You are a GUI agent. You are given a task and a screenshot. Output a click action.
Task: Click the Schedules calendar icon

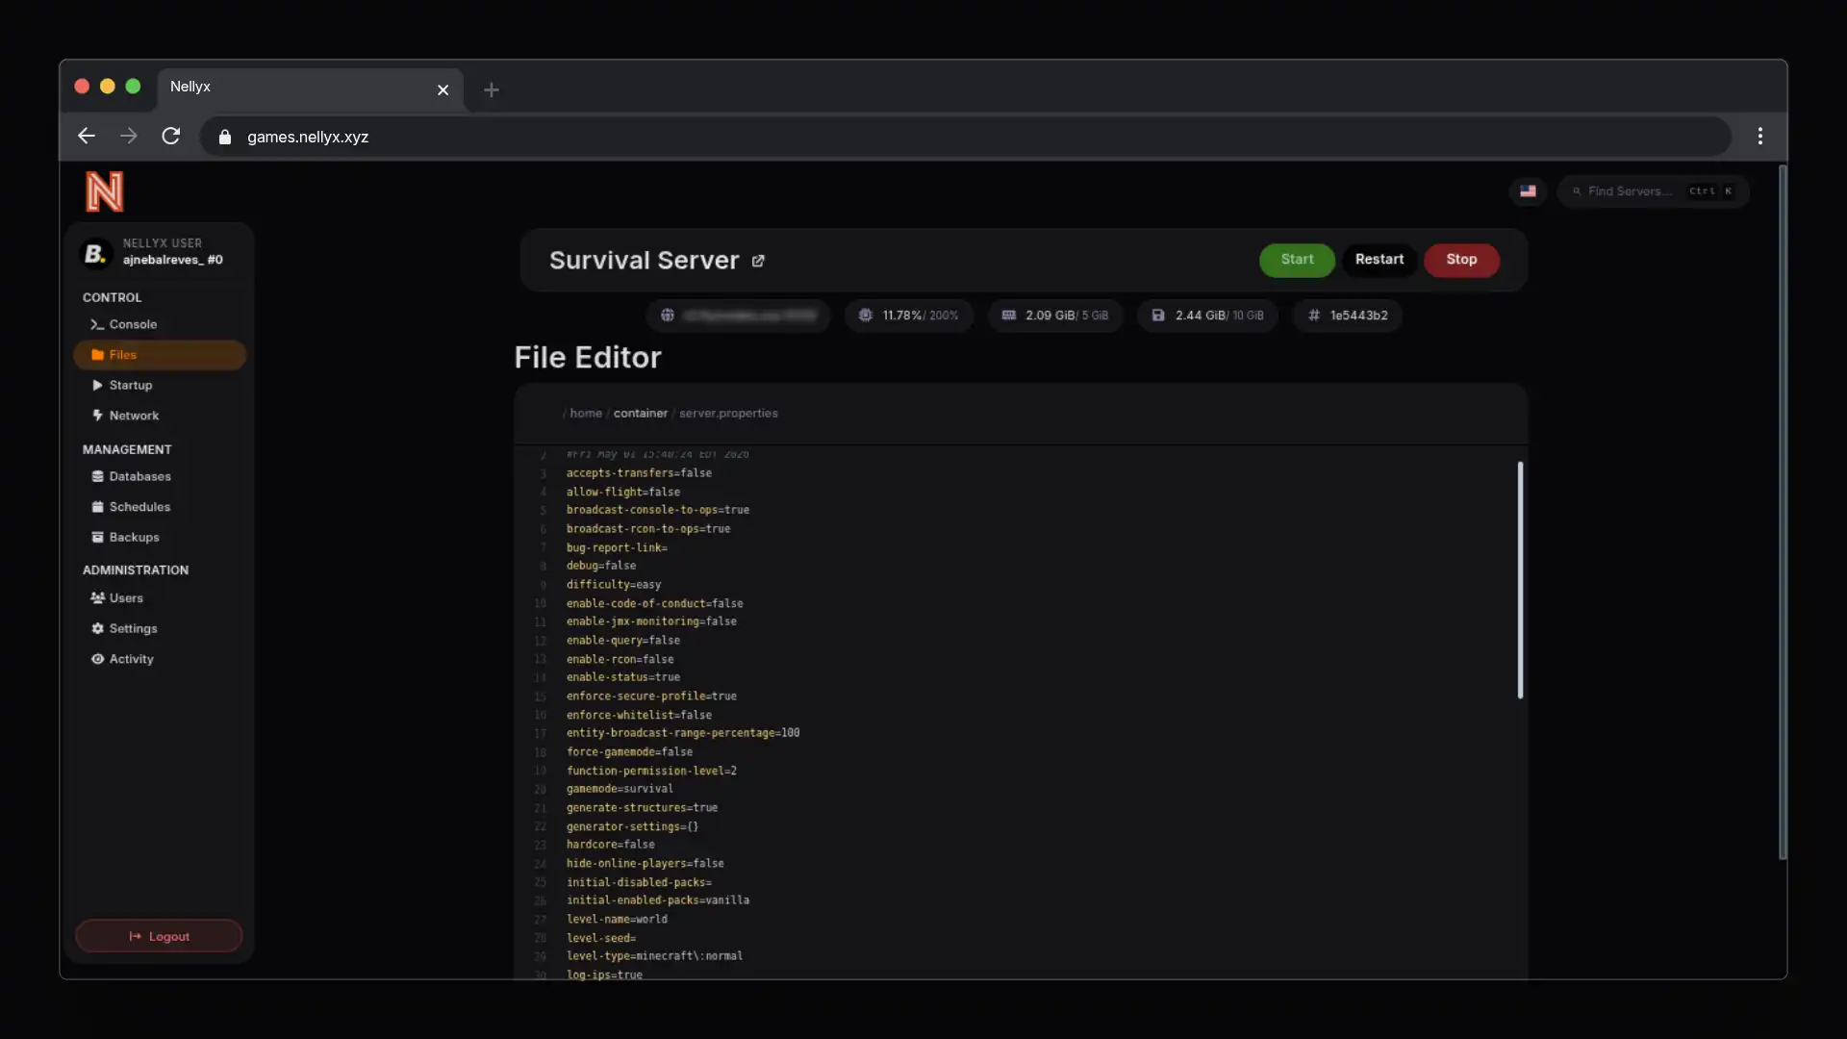(97, 507)
